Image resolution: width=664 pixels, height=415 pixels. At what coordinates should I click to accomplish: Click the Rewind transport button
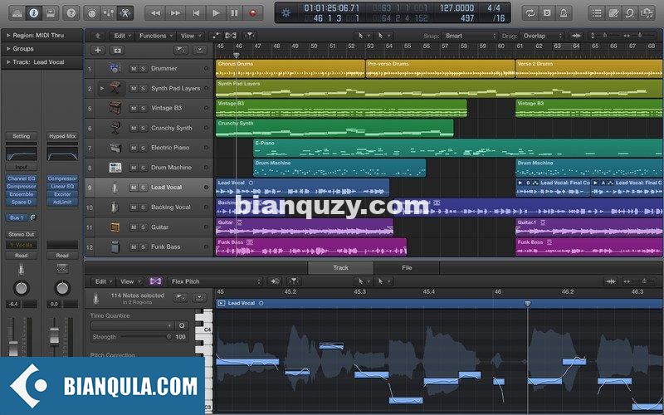click(155, 13)
